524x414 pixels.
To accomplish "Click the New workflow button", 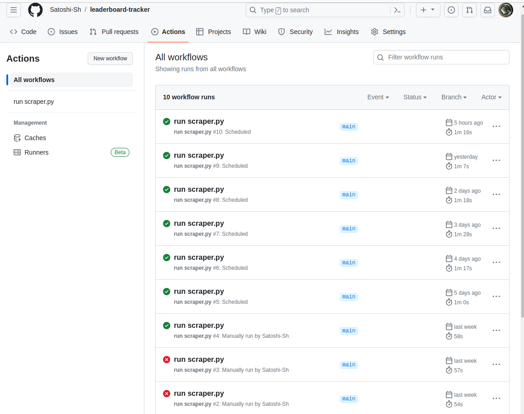I will tap(110, 58).
